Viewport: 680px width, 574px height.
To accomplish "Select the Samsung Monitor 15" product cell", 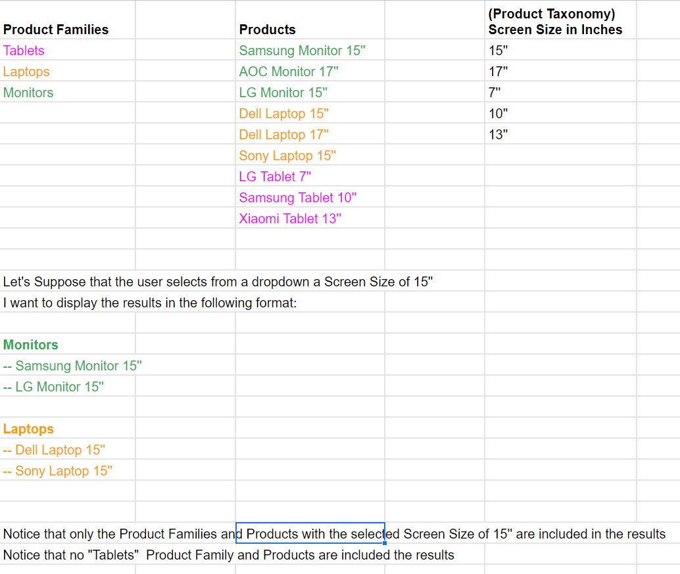I will [x=310, y=50].
